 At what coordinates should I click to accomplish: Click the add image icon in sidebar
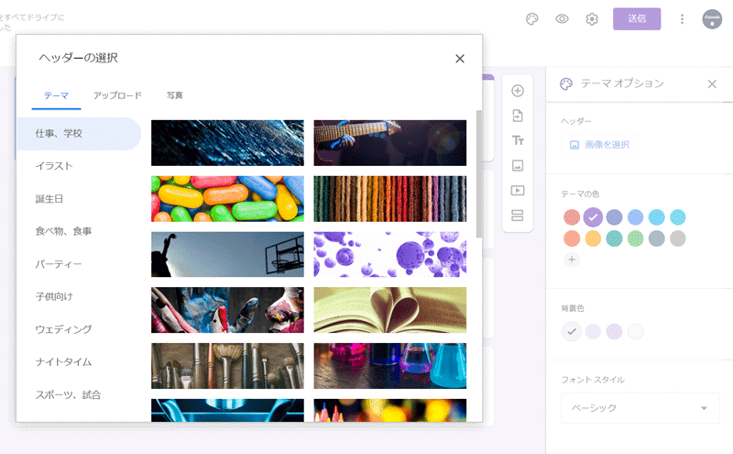click(x=518, y=165)
